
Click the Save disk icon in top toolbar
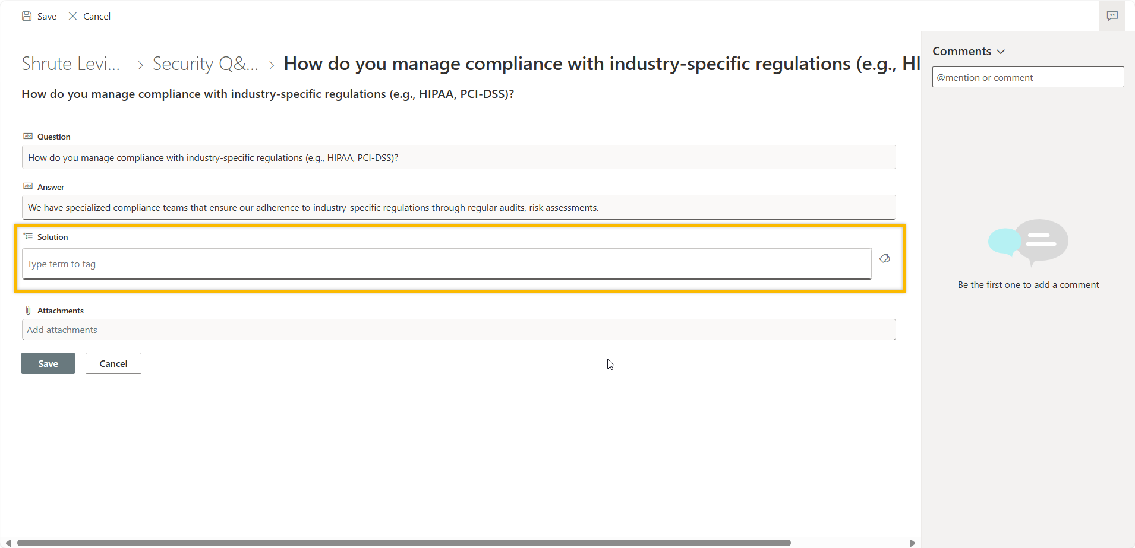27,16
